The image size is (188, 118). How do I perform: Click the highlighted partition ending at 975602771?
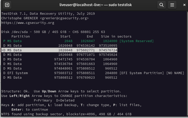[x=59, y=50]
